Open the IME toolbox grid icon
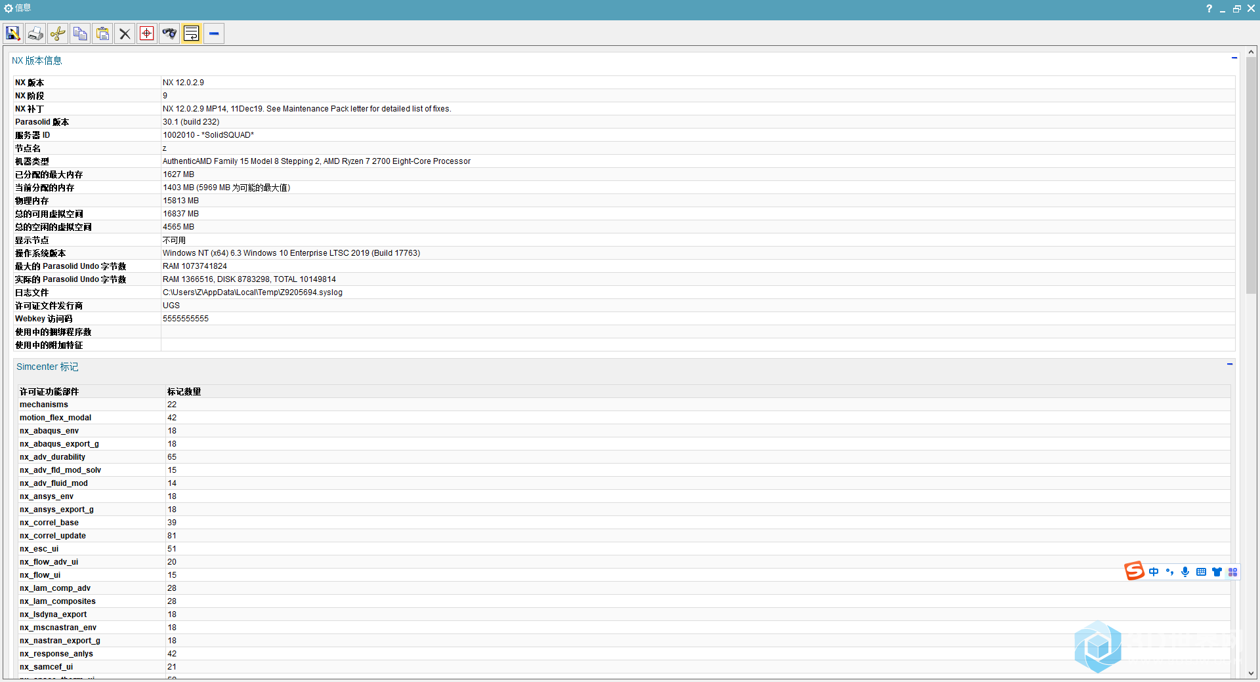The width and height of the screenshot is (1260, 682). click(x=1232, y=572)
